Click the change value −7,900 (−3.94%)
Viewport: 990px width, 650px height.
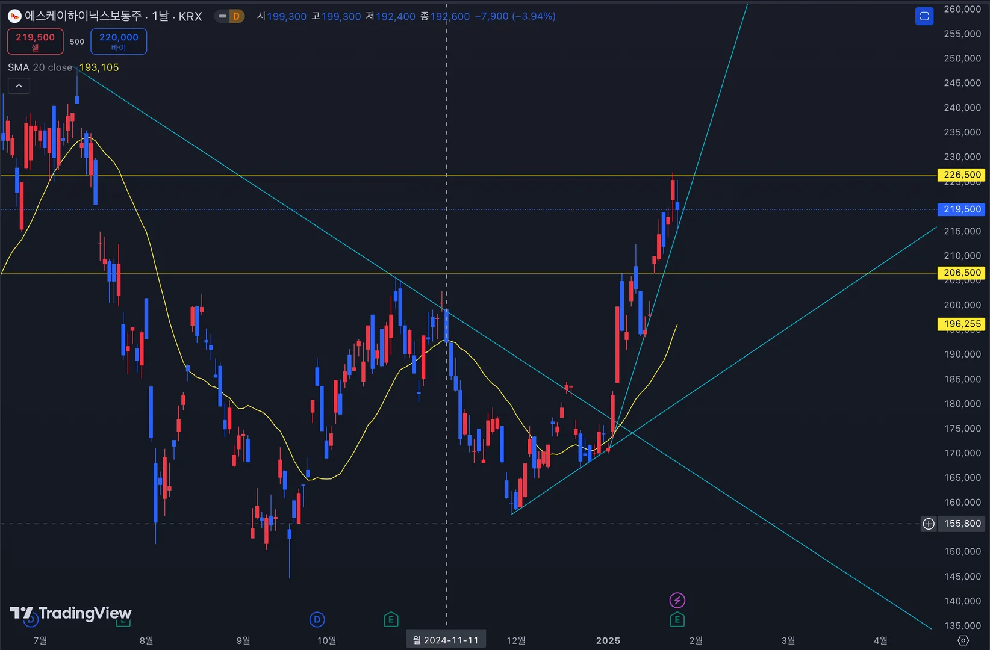[515, 16]
